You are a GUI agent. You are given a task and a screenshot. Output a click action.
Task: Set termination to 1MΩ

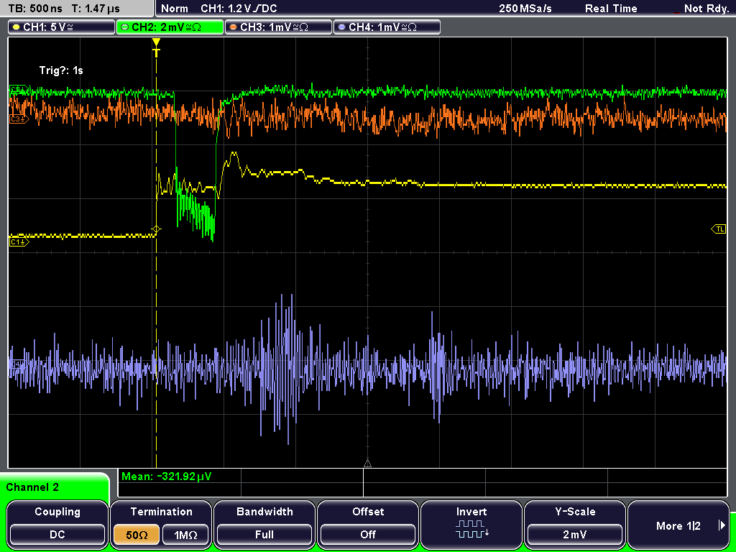[185, 535]
